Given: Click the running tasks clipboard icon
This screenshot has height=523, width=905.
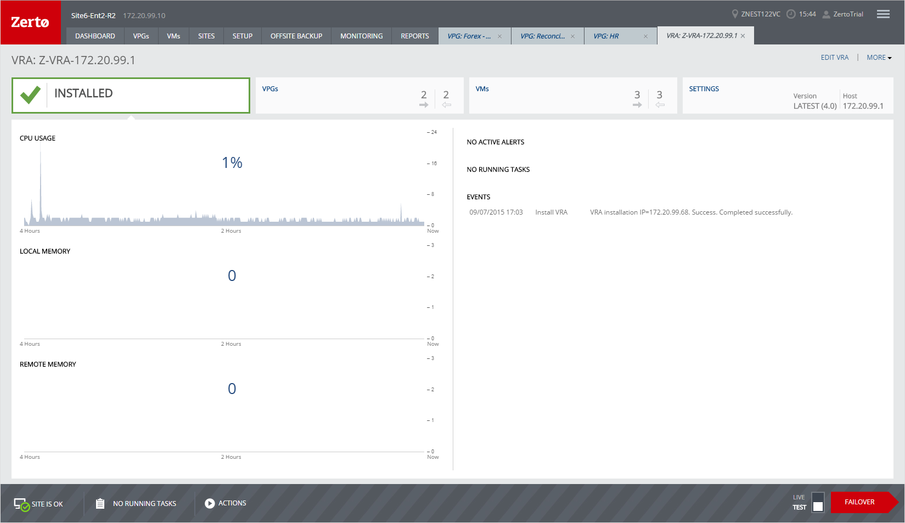Looking at the screenshot, I should click(100, 503).
